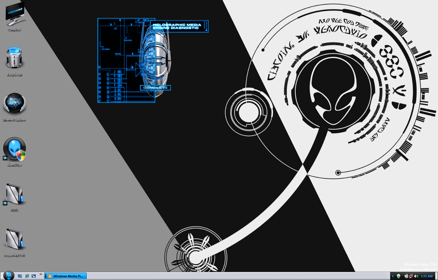The image size is (438, 280).
Task: Select the Computer desktop icon
Action: [14, 16]
